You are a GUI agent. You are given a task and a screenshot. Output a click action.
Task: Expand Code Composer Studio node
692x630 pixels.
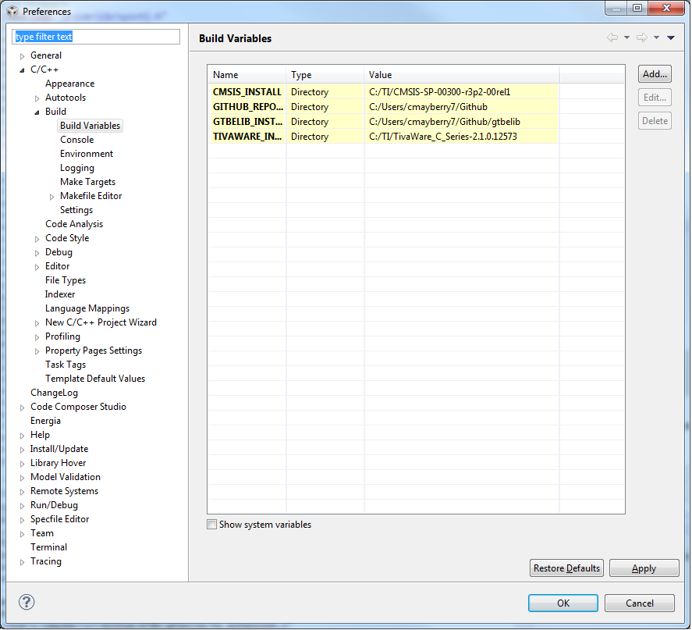click(22, 408)
